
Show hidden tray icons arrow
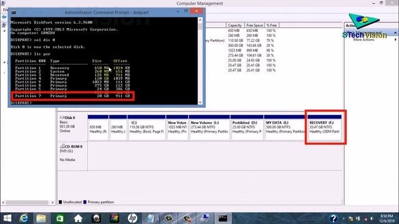point(344,218)
